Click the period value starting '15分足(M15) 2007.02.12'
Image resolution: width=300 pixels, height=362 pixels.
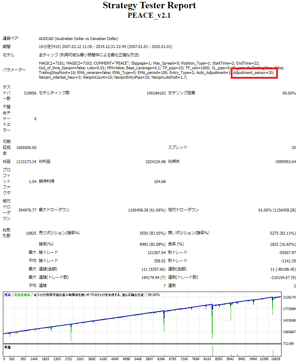tap(105, 47)
